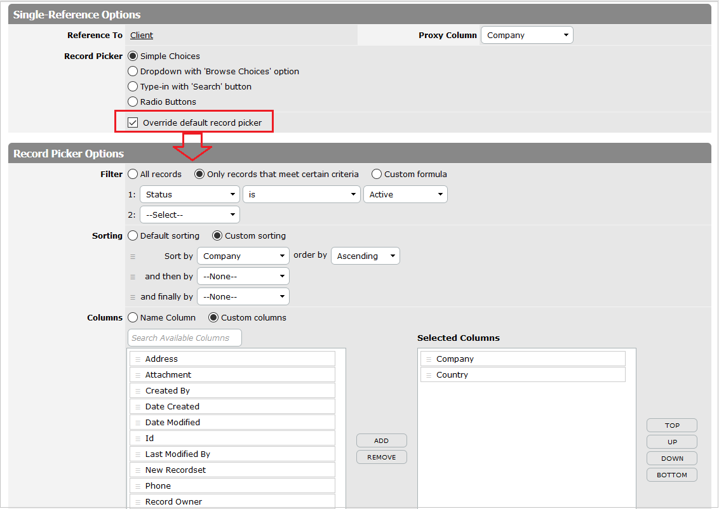Viewport: 719px width, 509px height.
Task: Select Company in Selected Columns list
Action: [x=523, y=359]
